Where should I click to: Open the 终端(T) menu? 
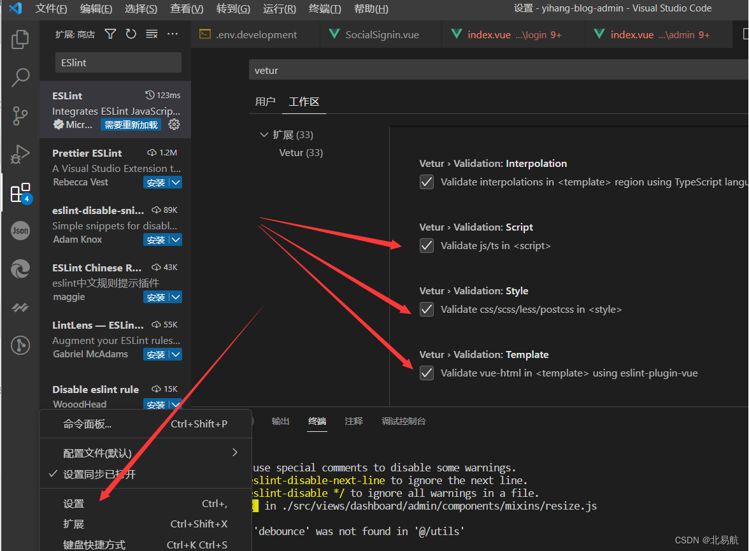(x=325, y=9)
